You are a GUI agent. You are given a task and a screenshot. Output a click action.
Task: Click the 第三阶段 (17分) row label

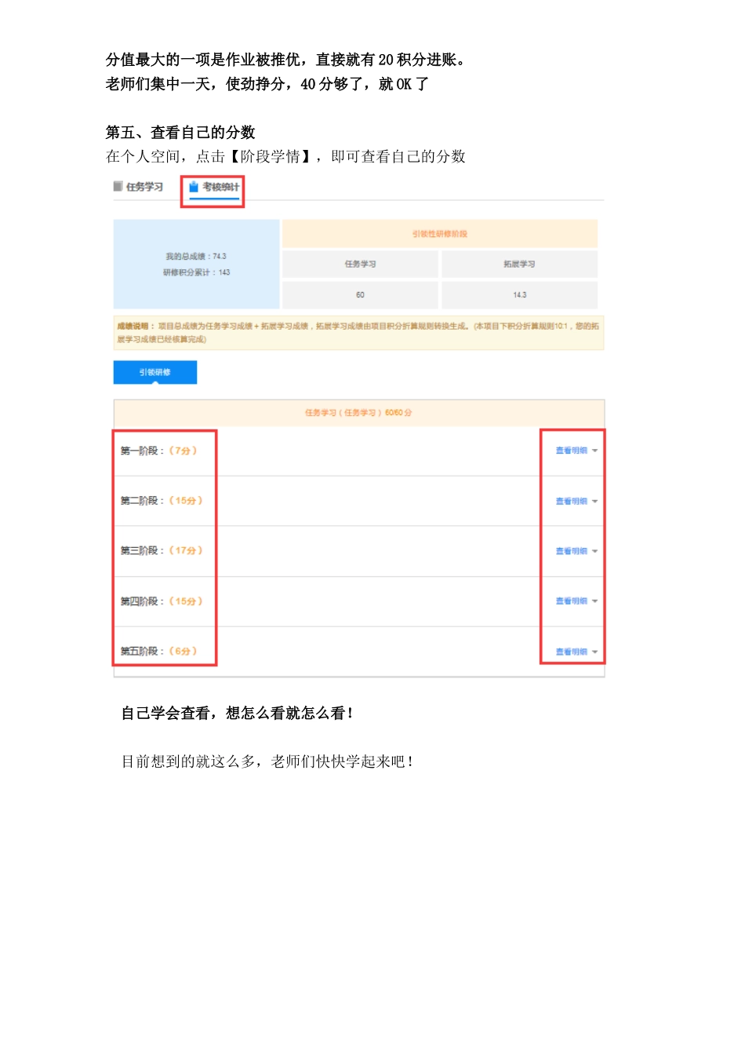tap(162, 551)
